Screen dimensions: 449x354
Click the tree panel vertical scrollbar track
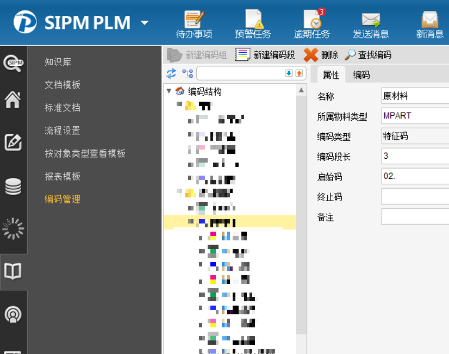[301, 215]
